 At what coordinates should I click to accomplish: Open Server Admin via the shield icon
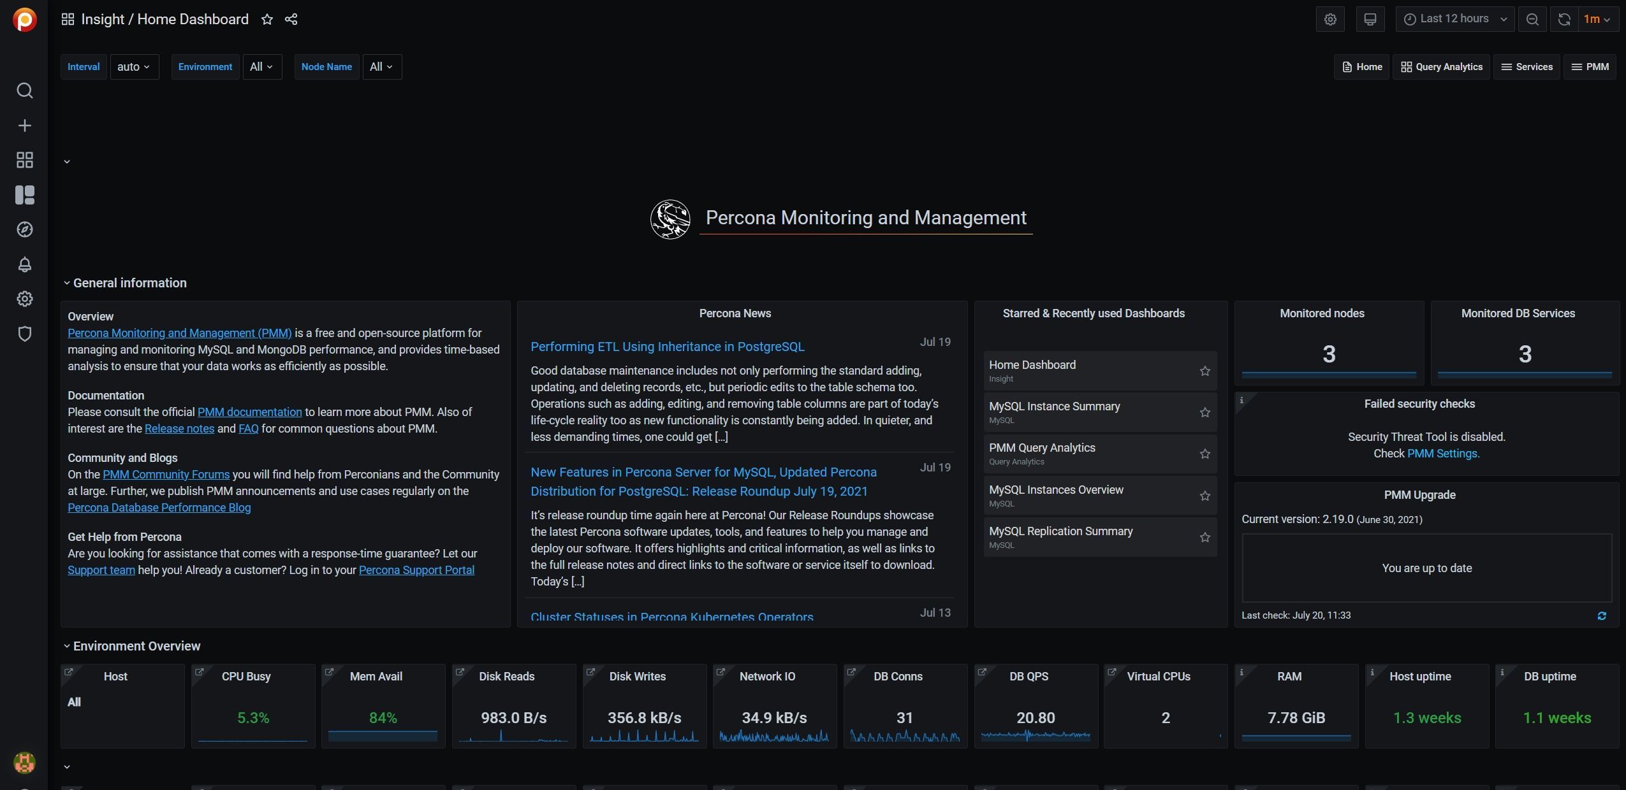(x=24, y=333)
